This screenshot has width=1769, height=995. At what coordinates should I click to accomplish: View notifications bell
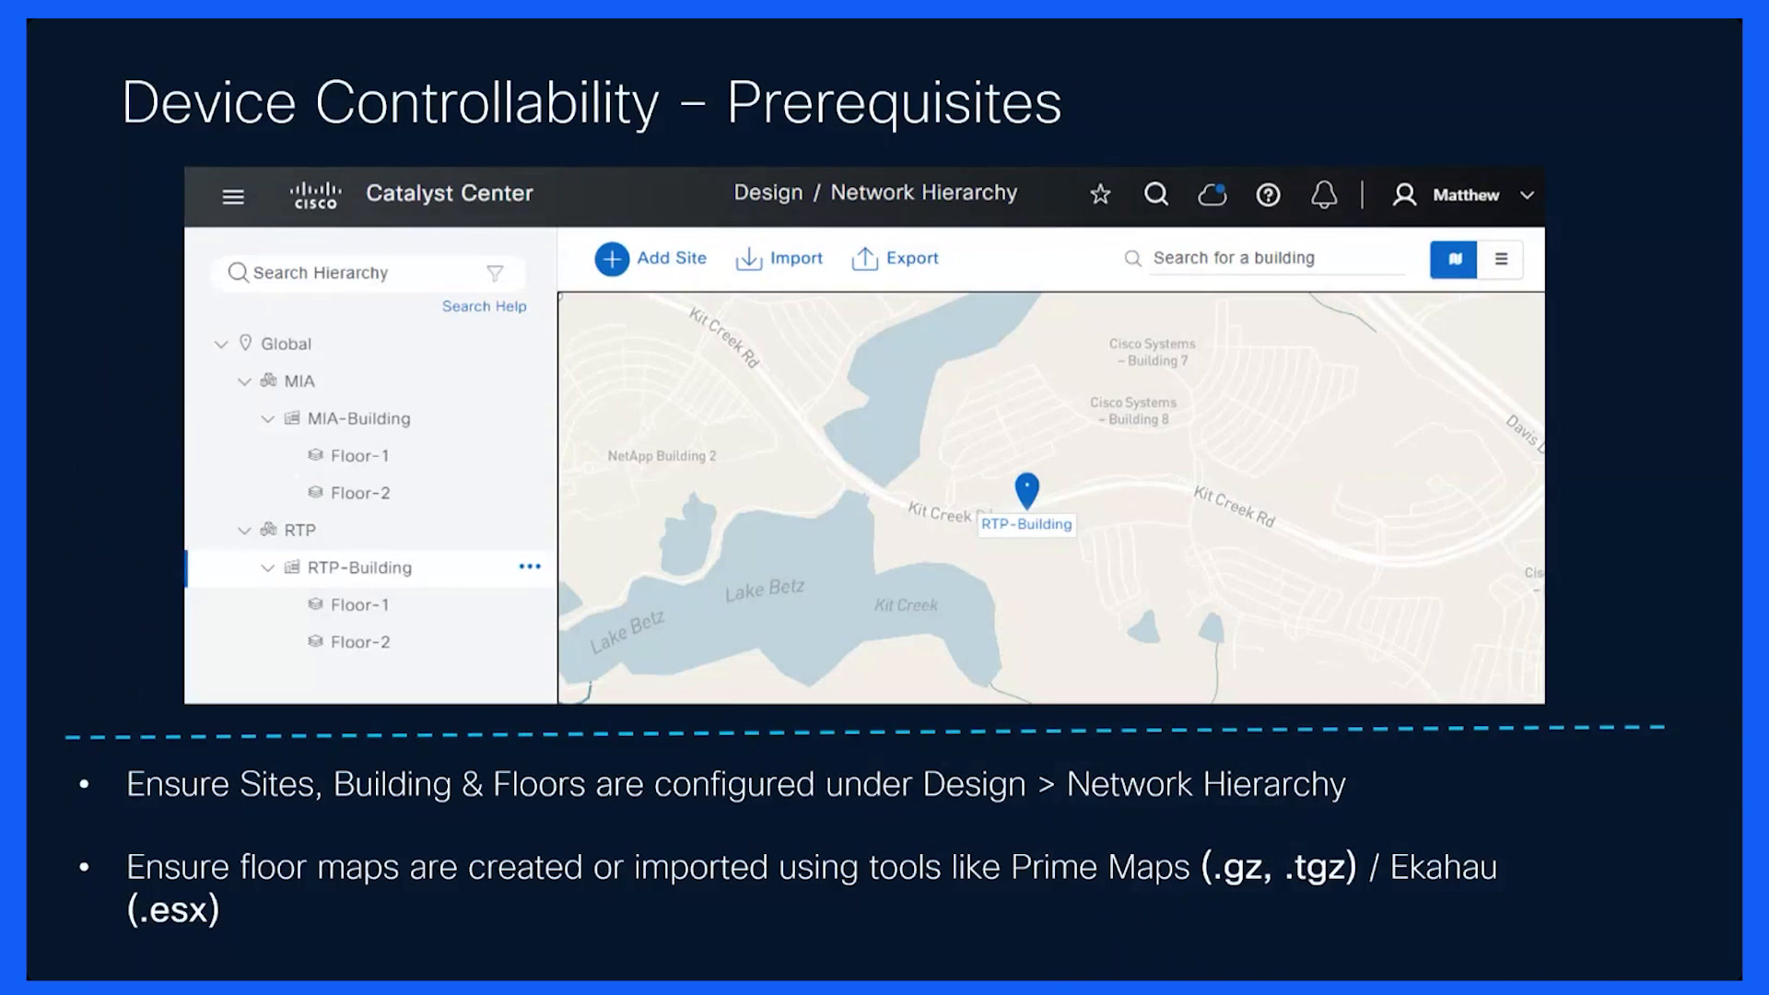click(1324, 194)
